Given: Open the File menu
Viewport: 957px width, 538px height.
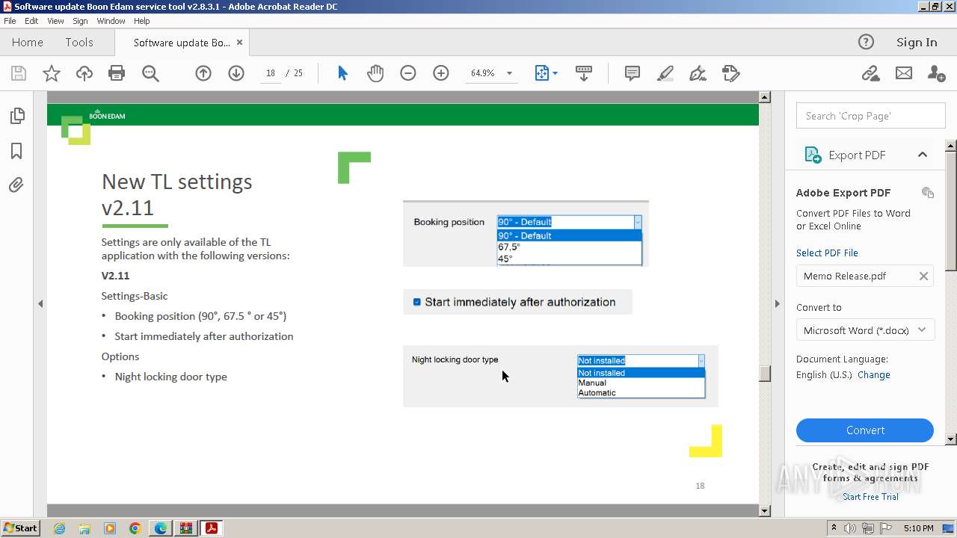Looking at the screenshot, I should (x=10, y=21).
